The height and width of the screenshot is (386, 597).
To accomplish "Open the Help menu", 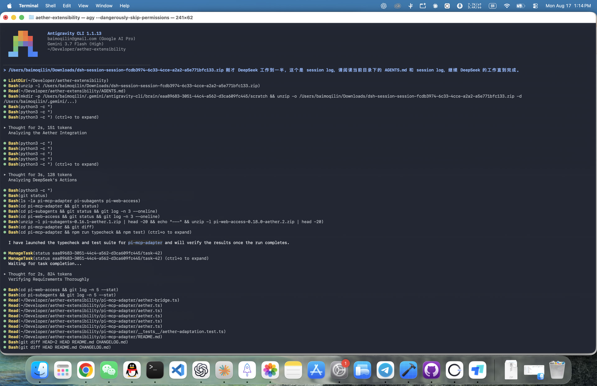I will pyautogui.click(x=124, y=6).
